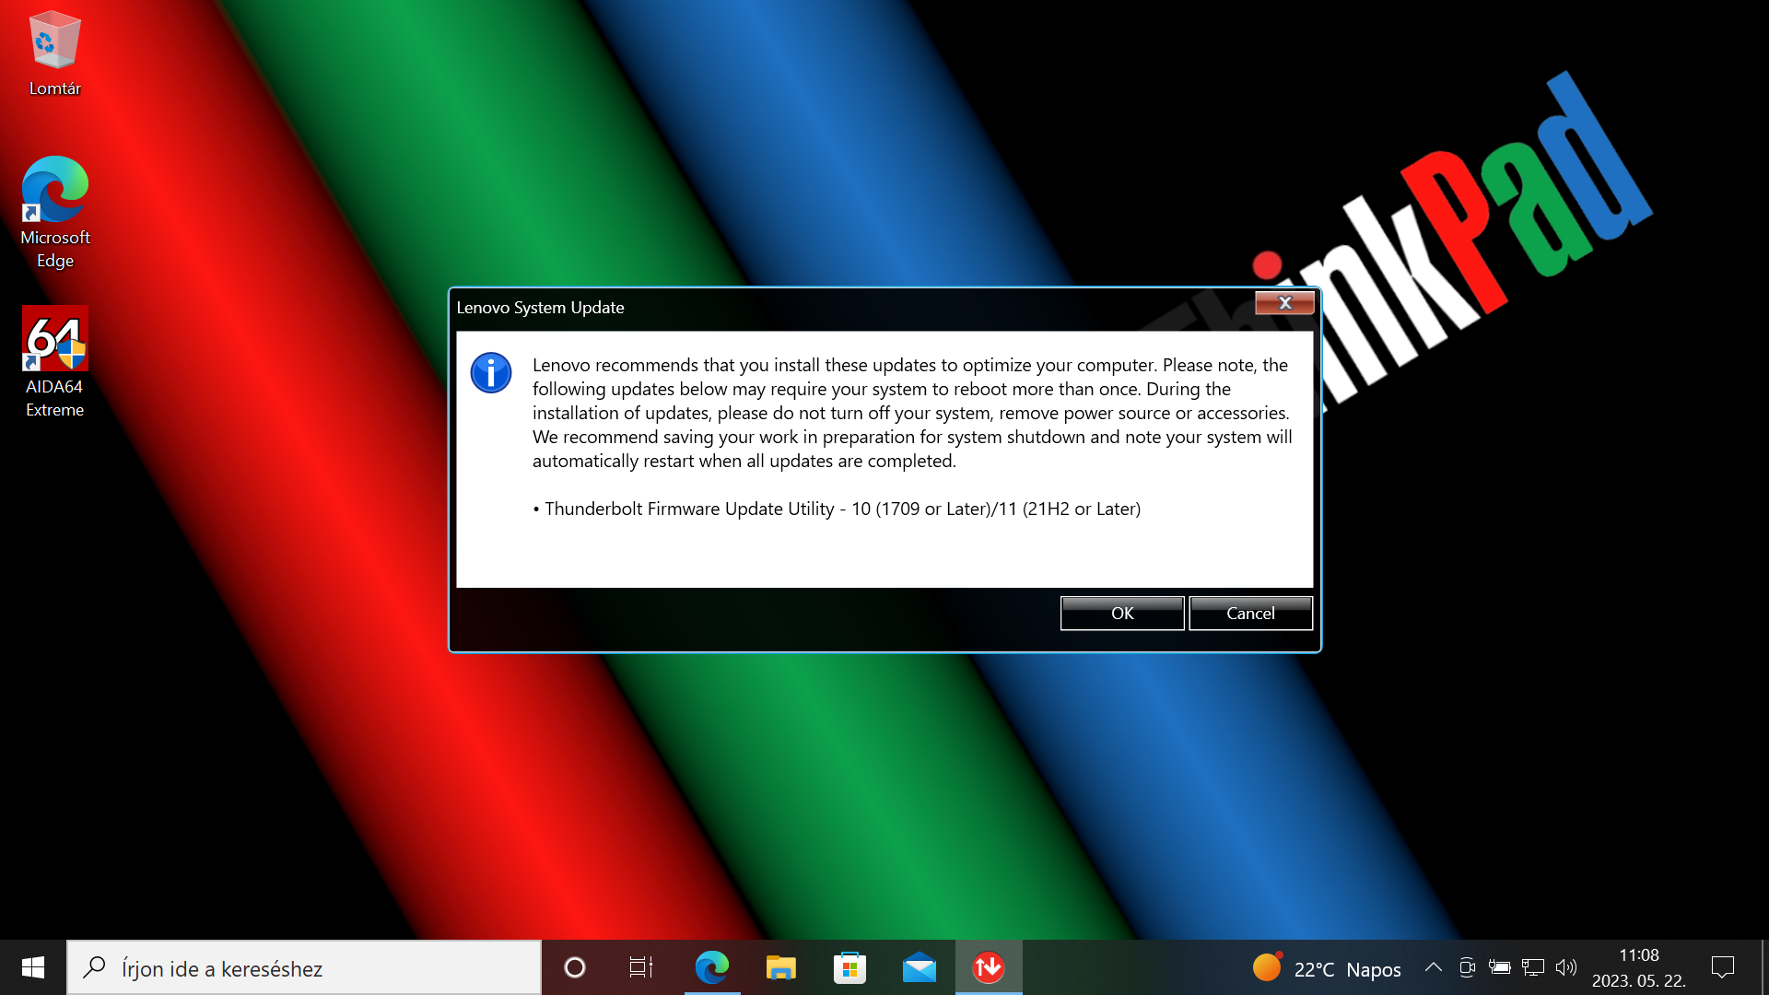This screenshot has height=995, width=1769.
Task: Select the AIDA64 Extreme desktop shortcut
Action: tap(55, 362)
